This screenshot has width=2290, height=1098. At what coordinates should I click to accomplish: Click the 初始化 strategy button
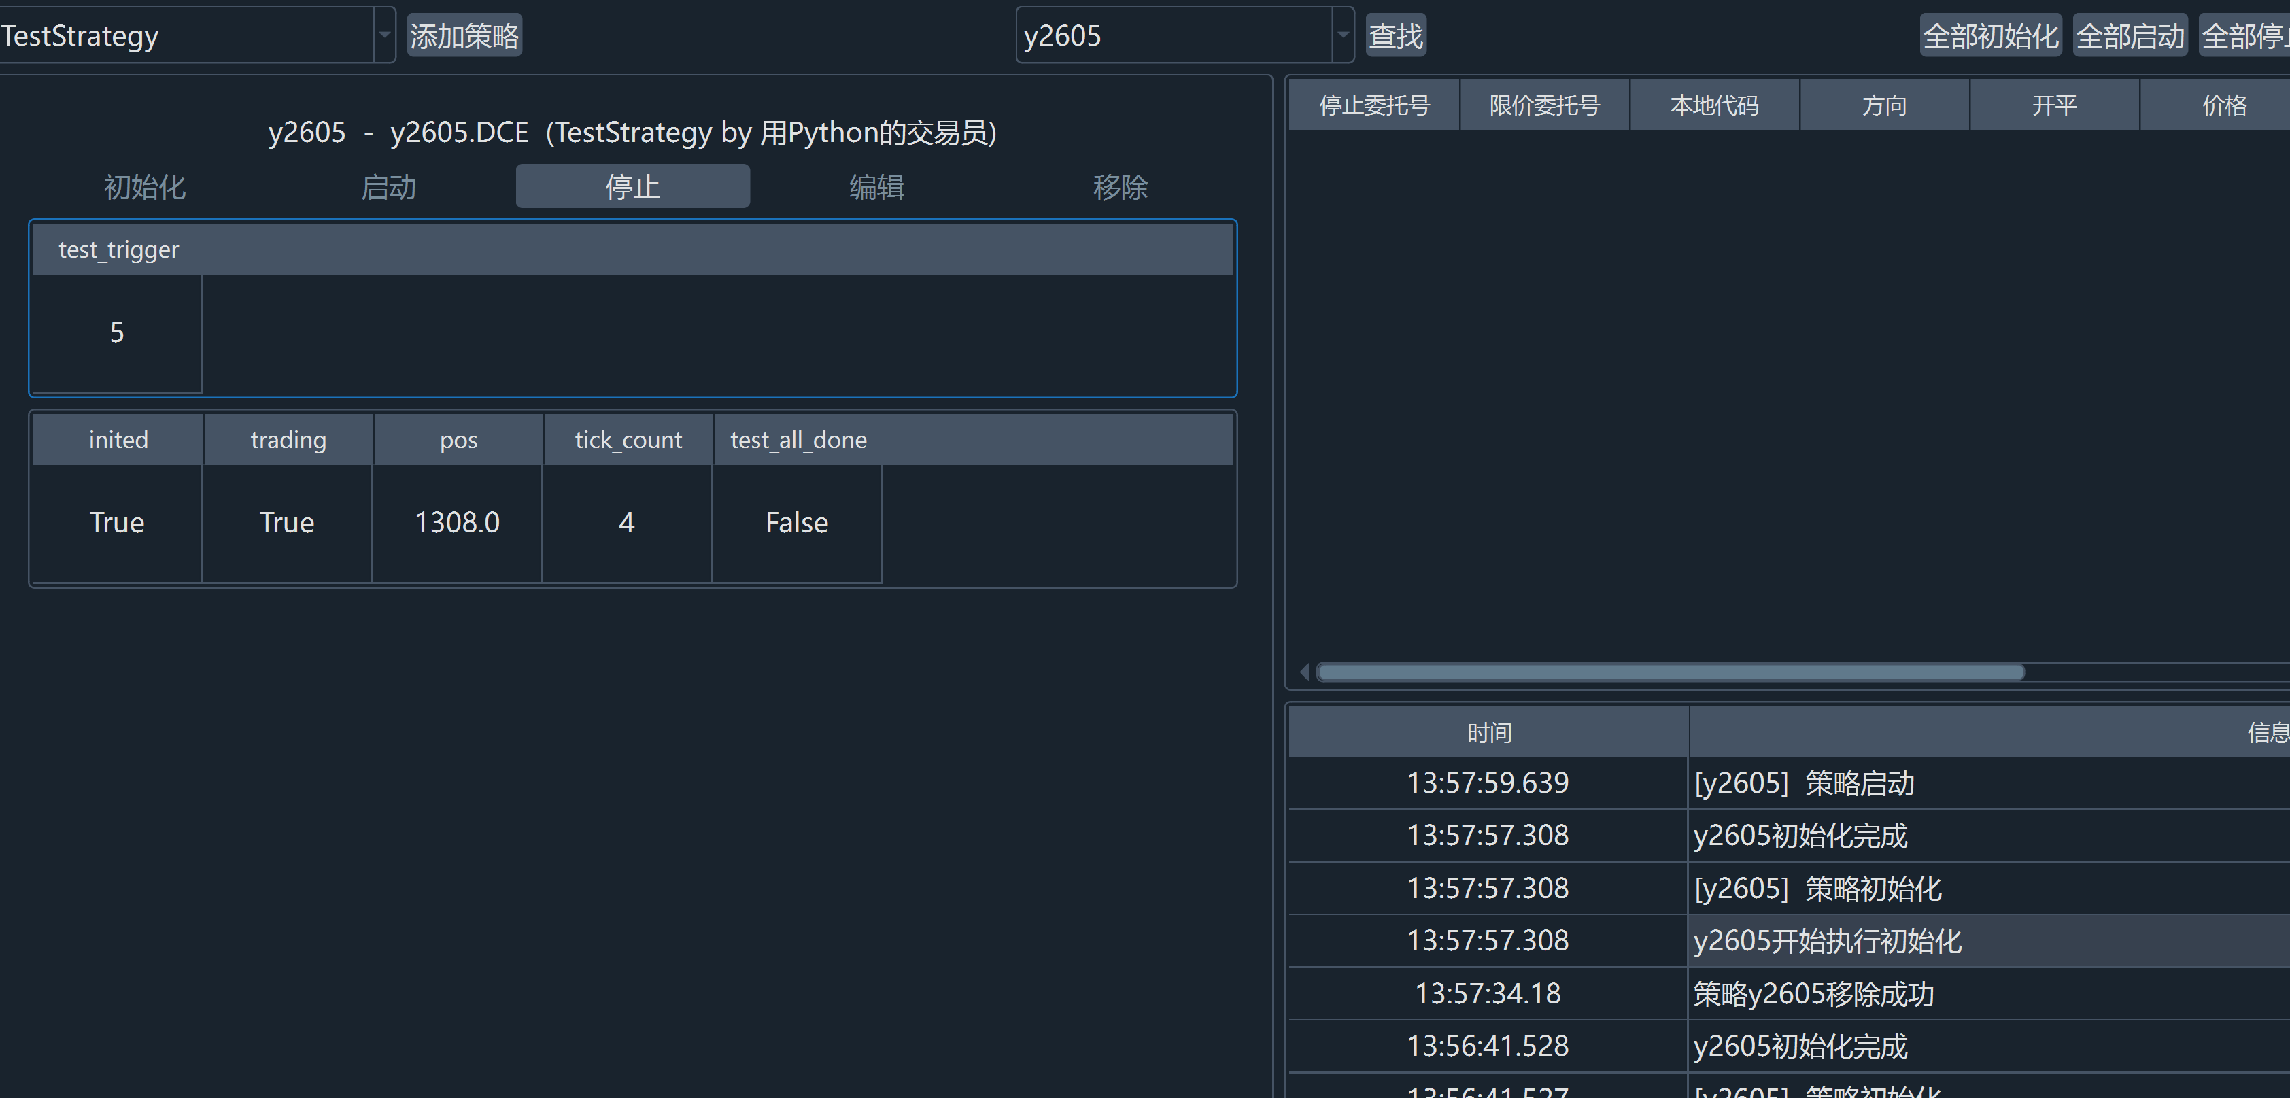pos(144,187)
